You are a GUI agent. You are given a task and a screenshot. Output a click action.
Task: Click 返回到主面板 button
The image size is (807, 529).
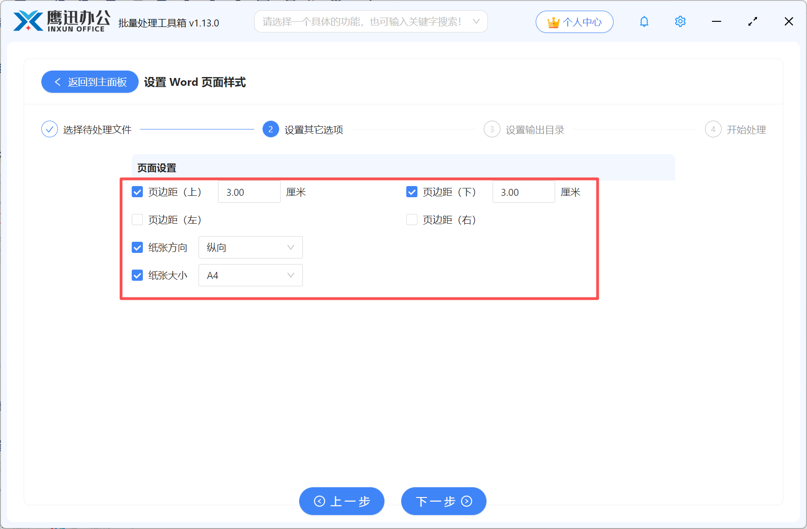90,82
